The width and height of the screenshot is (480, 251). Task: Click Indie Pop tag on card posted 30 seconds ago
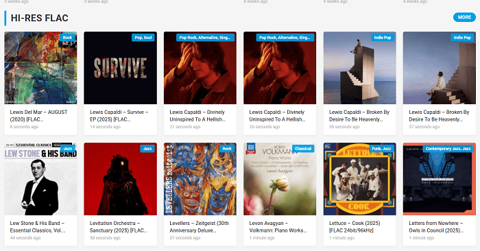[x=383, y=37]
